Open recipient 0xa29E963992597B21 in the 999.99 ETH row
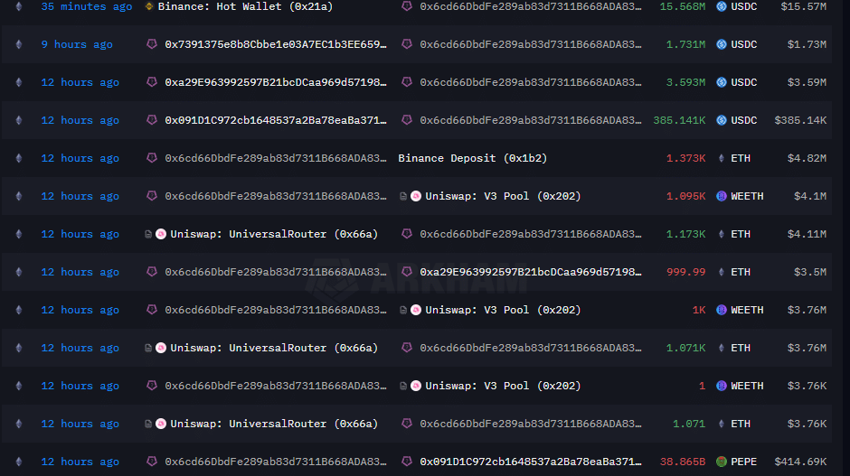Viewport: 850px width, 476px height. point(530,272)
